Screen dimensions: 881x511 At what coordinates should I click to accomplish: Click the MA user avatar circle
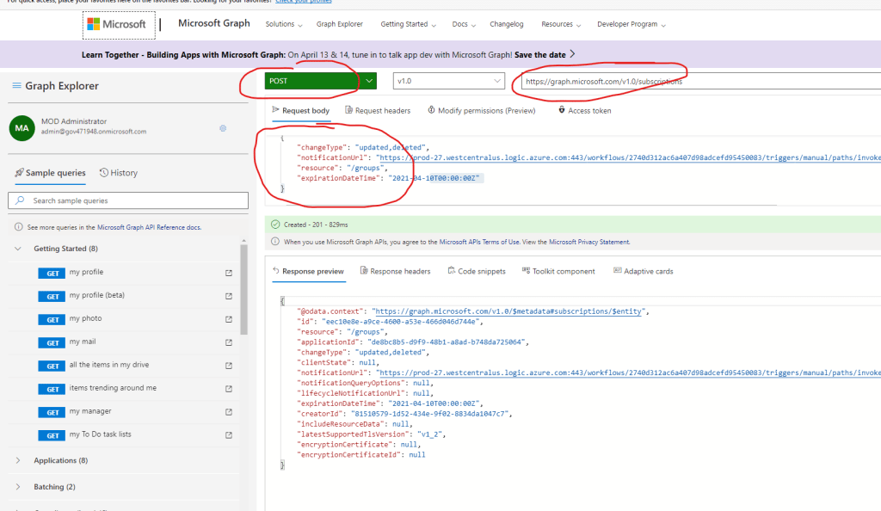click(22, 127)
